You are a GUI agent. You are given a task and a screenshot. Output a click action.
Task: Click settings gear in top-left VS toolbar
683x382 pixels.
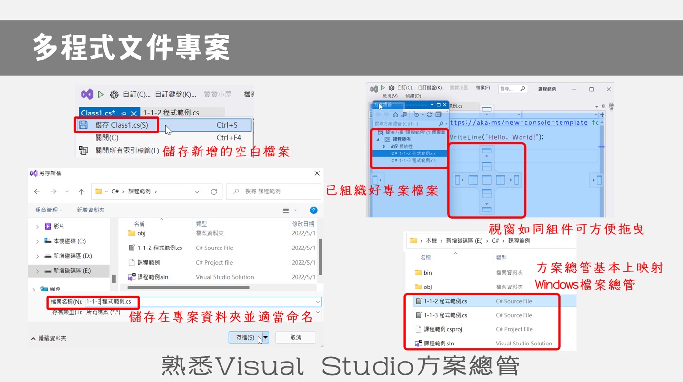tap(114, 95)
